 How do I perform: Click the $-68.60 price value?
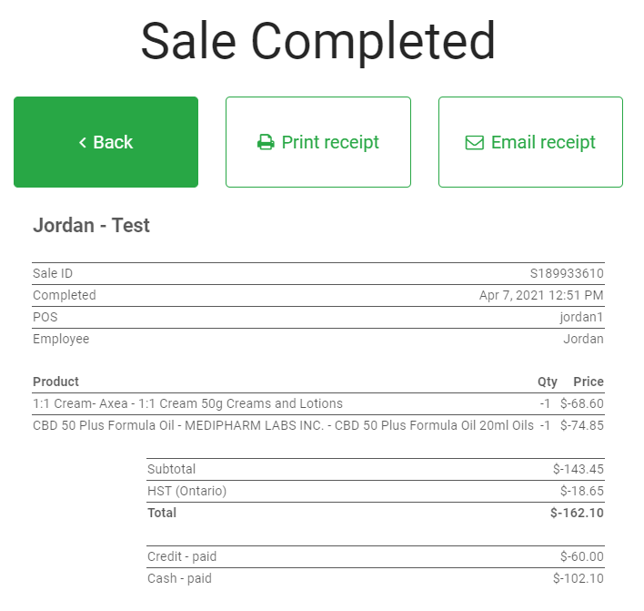582,403
